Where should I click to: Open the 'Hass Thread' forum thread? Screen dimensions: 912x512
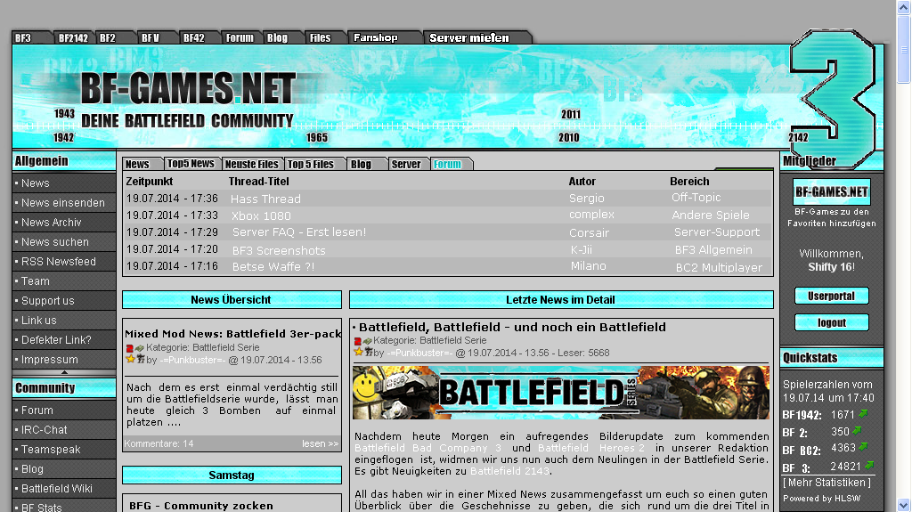265,199
